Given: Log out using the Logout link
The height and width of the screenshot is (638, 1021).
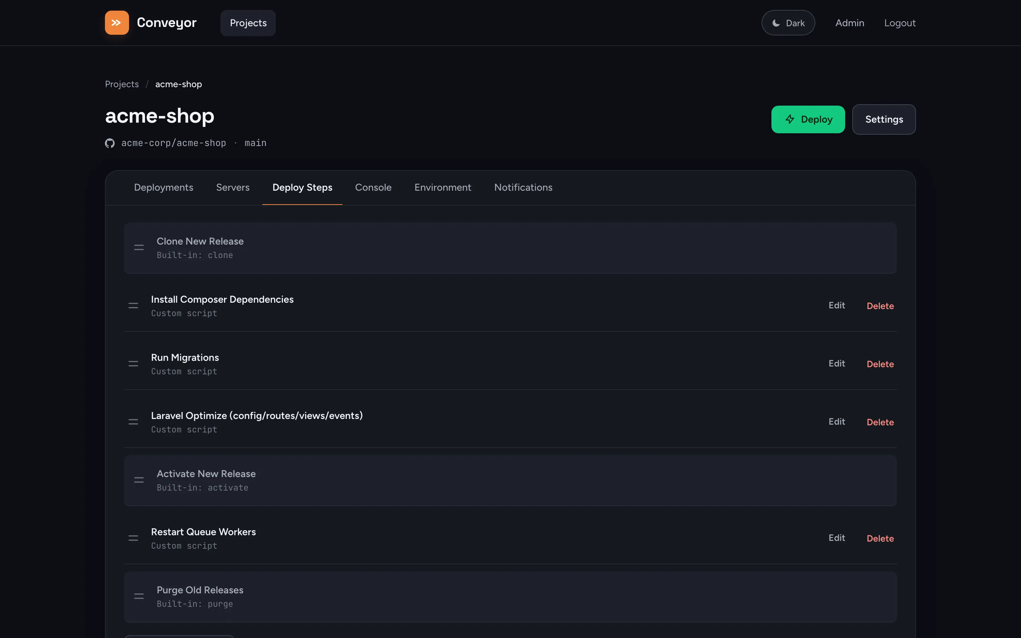Looking at the screenshot, I should [900, 23].
